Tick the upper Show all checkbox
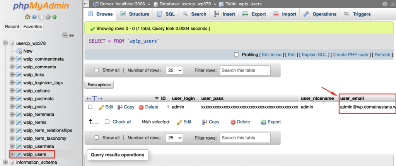Image resolution: width=396 pixels, height=166 pixels. pos(97,70)
